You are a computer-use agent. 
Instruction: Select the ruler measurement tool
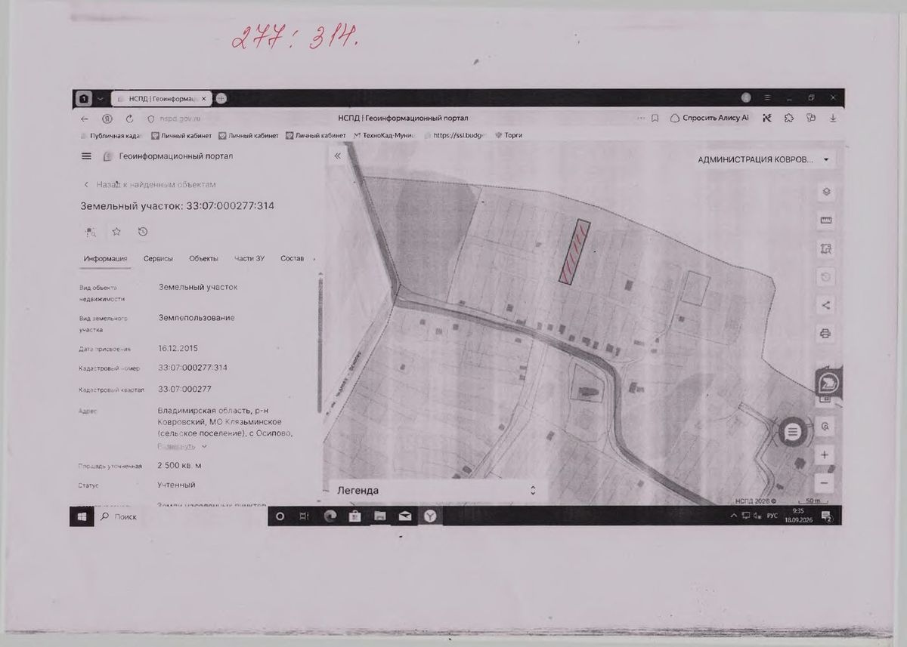pos(826,220)
